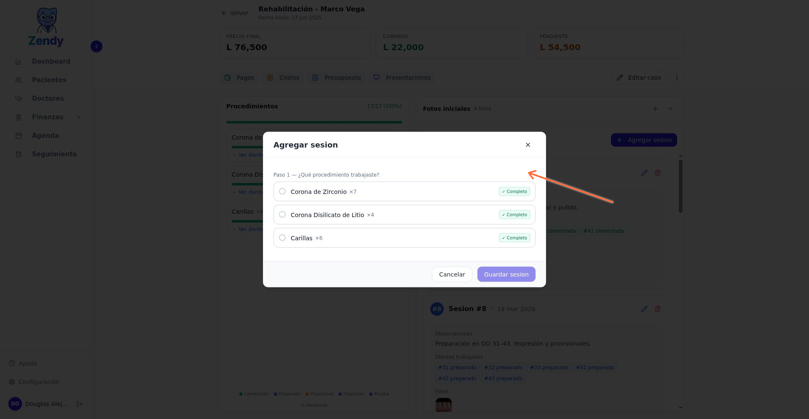Click the Cancelar button
809x419 pixels.
(452, 274)
